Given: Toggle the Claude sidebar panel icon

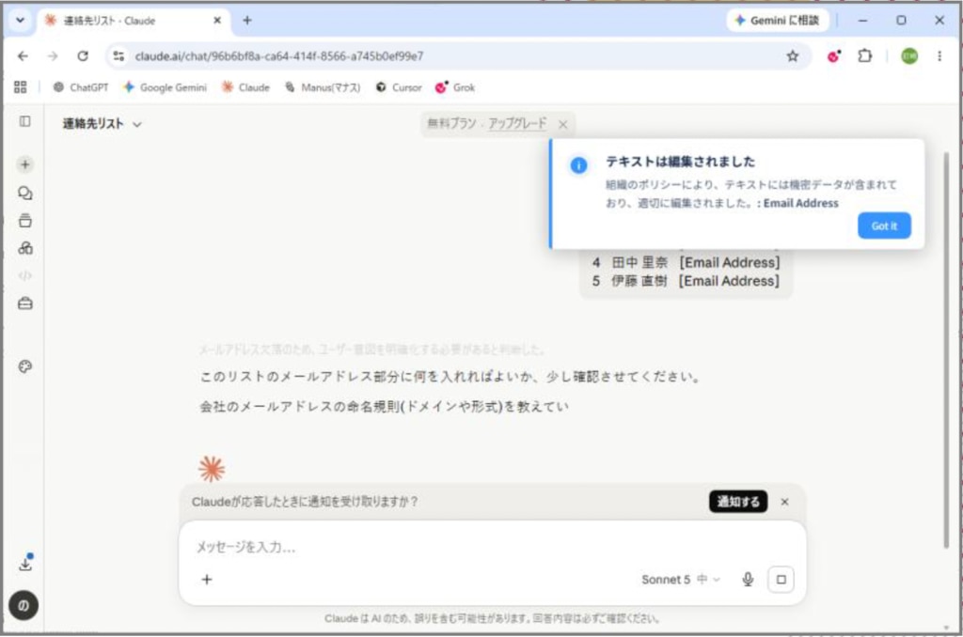Looking at the screenshot, I should pos(25,121).
